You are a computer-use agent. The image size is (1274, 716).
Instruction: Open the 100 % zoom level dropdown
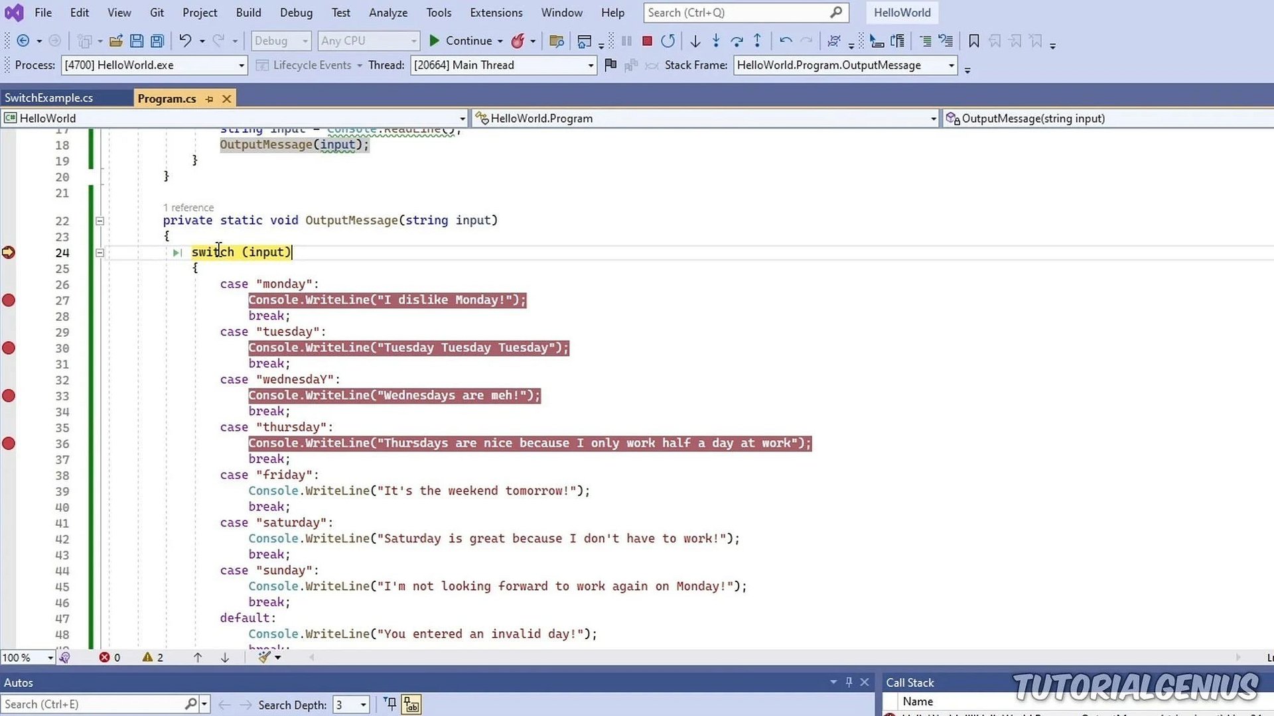tap(50, 658)
